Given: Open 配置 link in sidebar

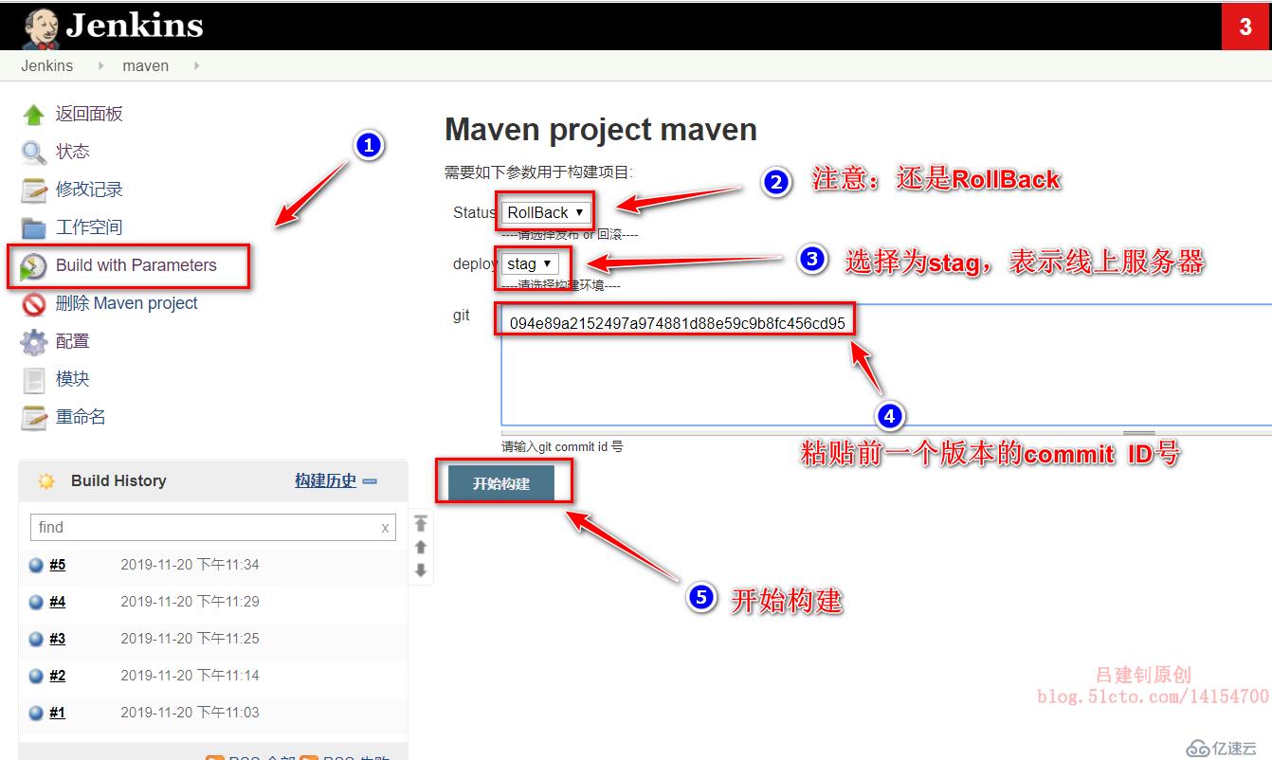Looking at the screenshot, I should 72,341.
